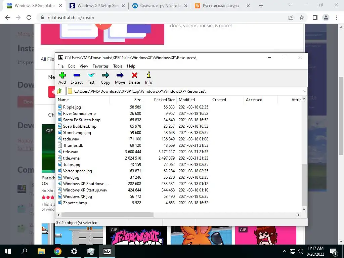Choose the Move toolbar icon
The width and height of the screenshot is (344, 258).
(120, 75)
